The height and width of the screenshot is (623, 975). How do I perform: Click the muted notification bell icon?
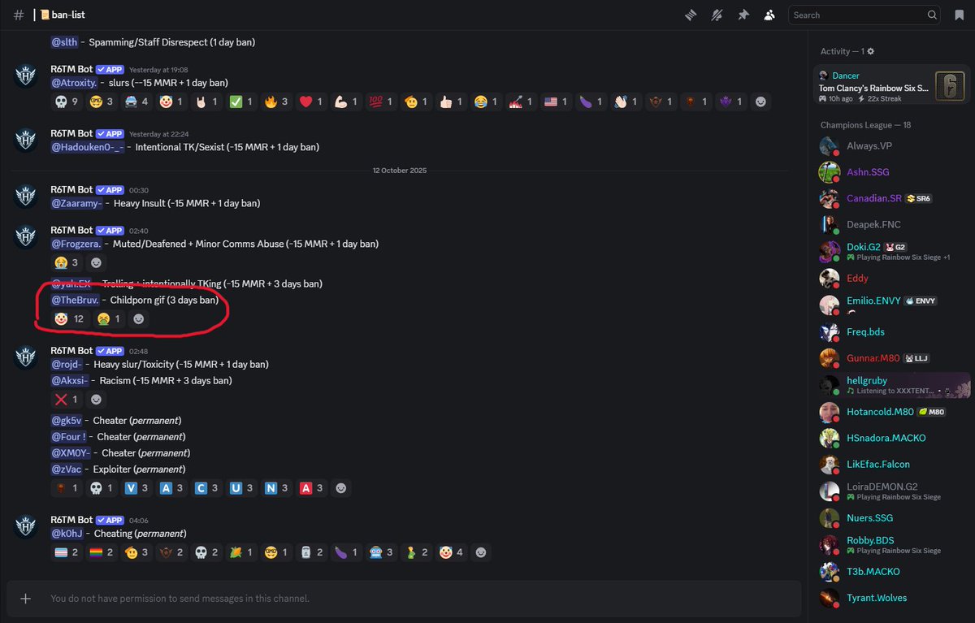717,15
